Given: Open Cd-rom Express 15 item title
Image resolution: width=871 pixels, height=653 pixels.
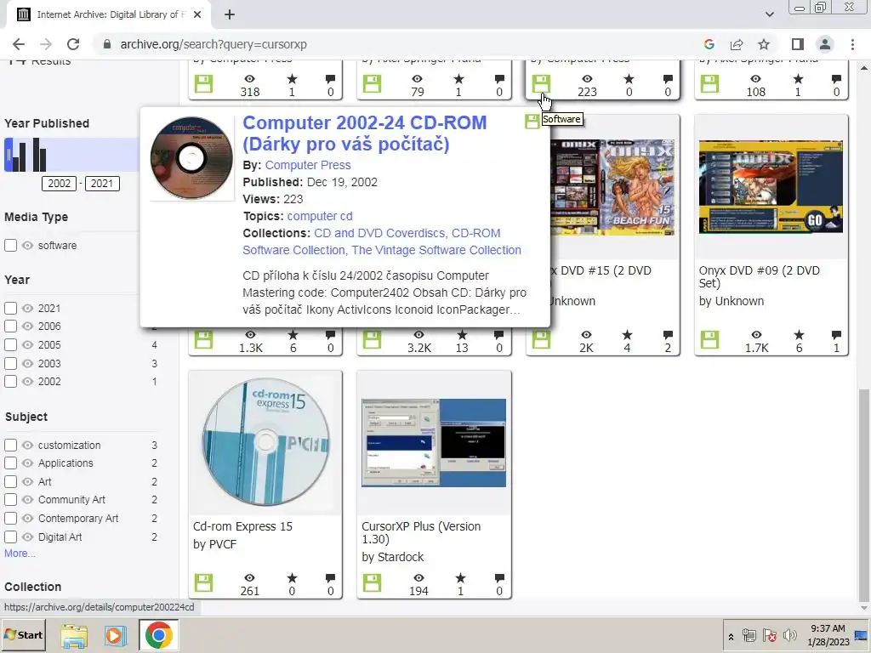Looking at the screenshot, I should coord(242,526).
